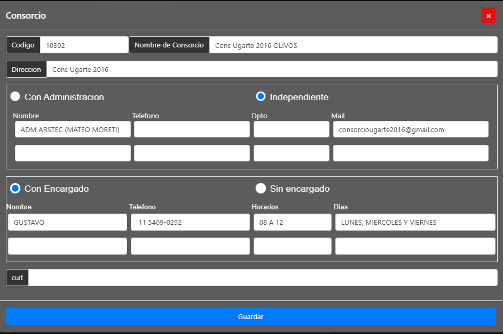This screenshot has height=334, width=503.
Task: Focus the Direccion input field
Action: click(x=272, y=69)
